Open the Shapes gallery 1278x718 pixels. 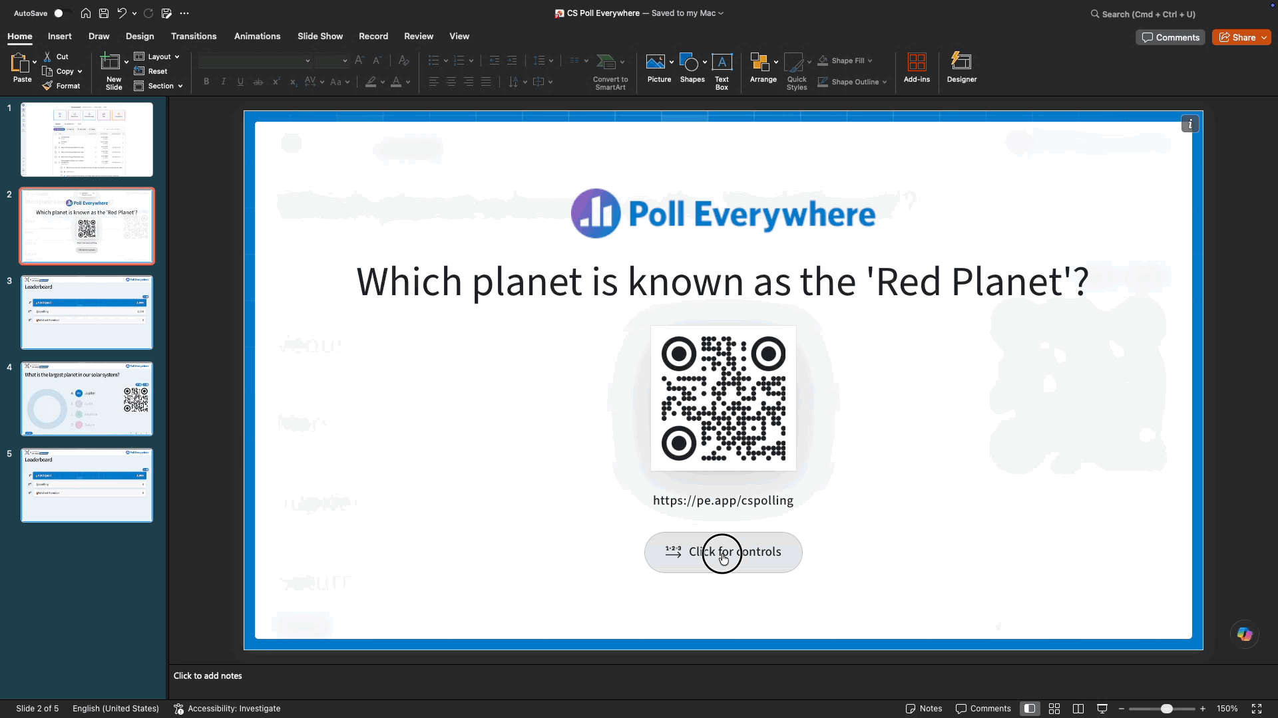point(692,68)
